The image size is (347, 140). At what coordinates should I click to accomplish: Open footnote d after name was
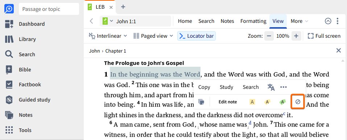(250, 123)
